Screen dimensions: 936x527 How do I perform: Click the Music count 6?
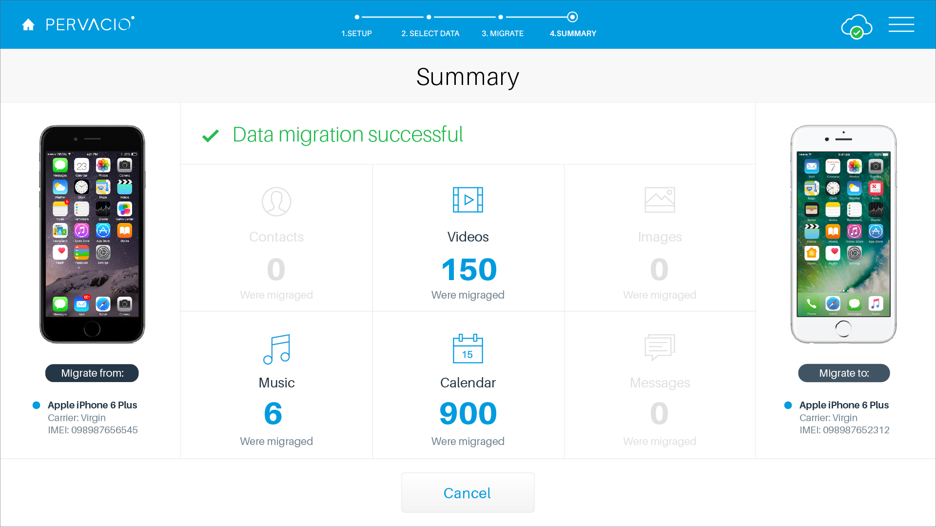point(273,414)
